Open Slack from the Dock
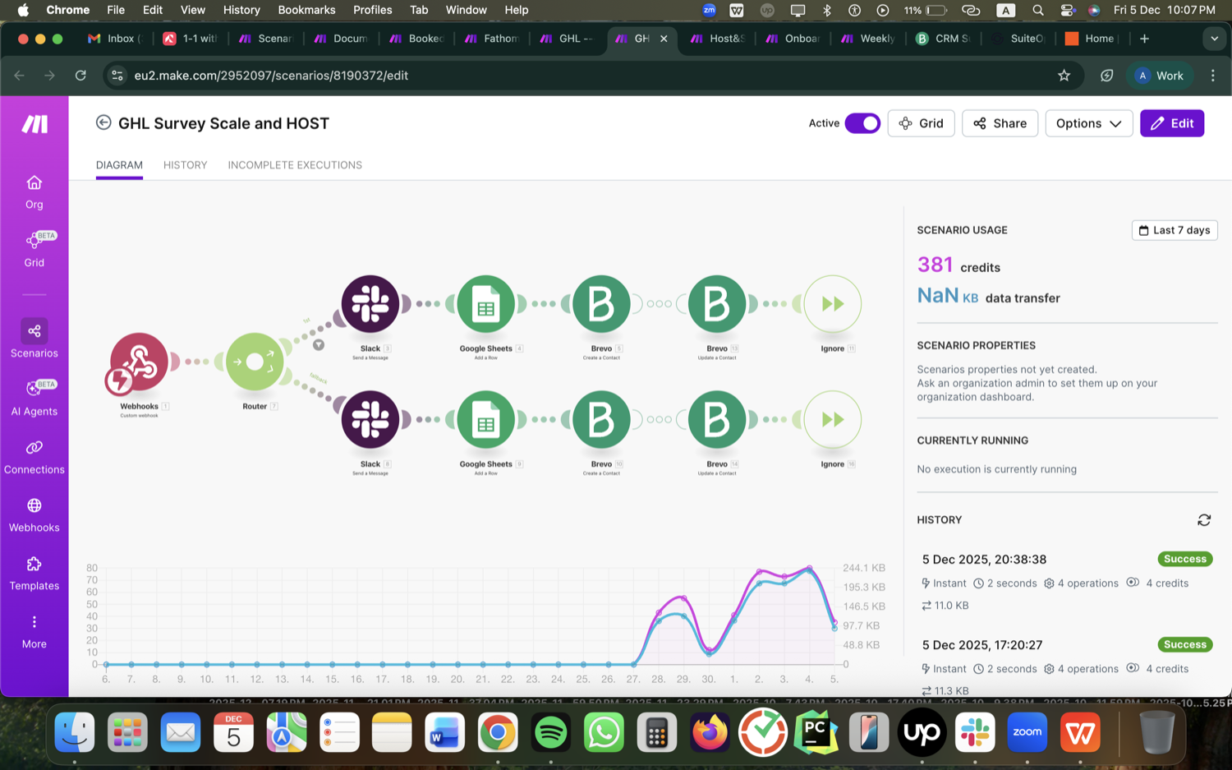The image size is (1232, 770). click(974, 732)
